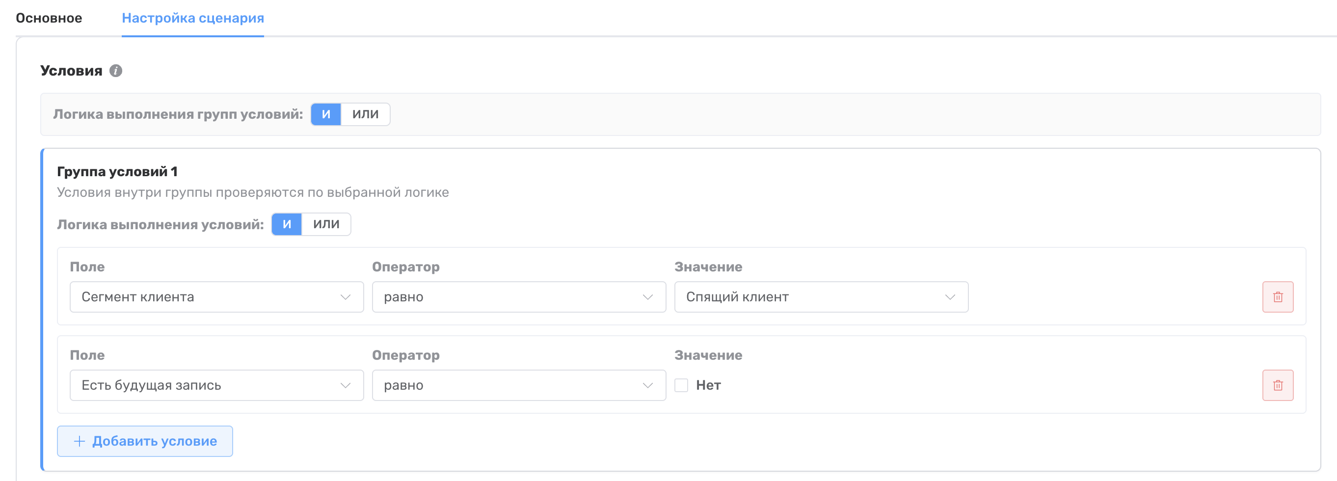Open the operator dropdown in the Сегмент клиента row
The image size is (1337, 481).
click(518, 297)
